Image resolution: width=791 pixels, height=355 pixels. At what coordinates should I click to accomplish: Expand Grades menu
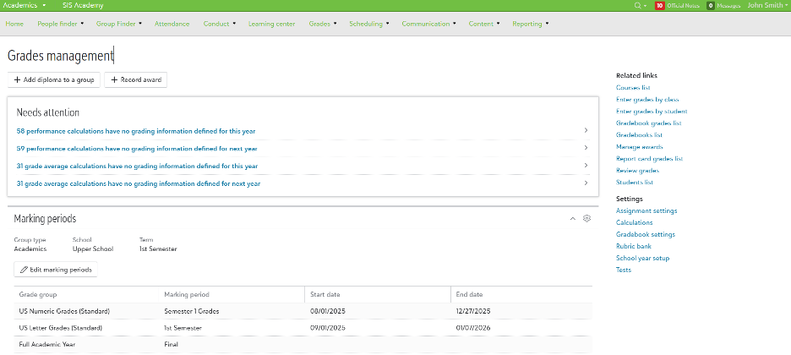point(323,24)
